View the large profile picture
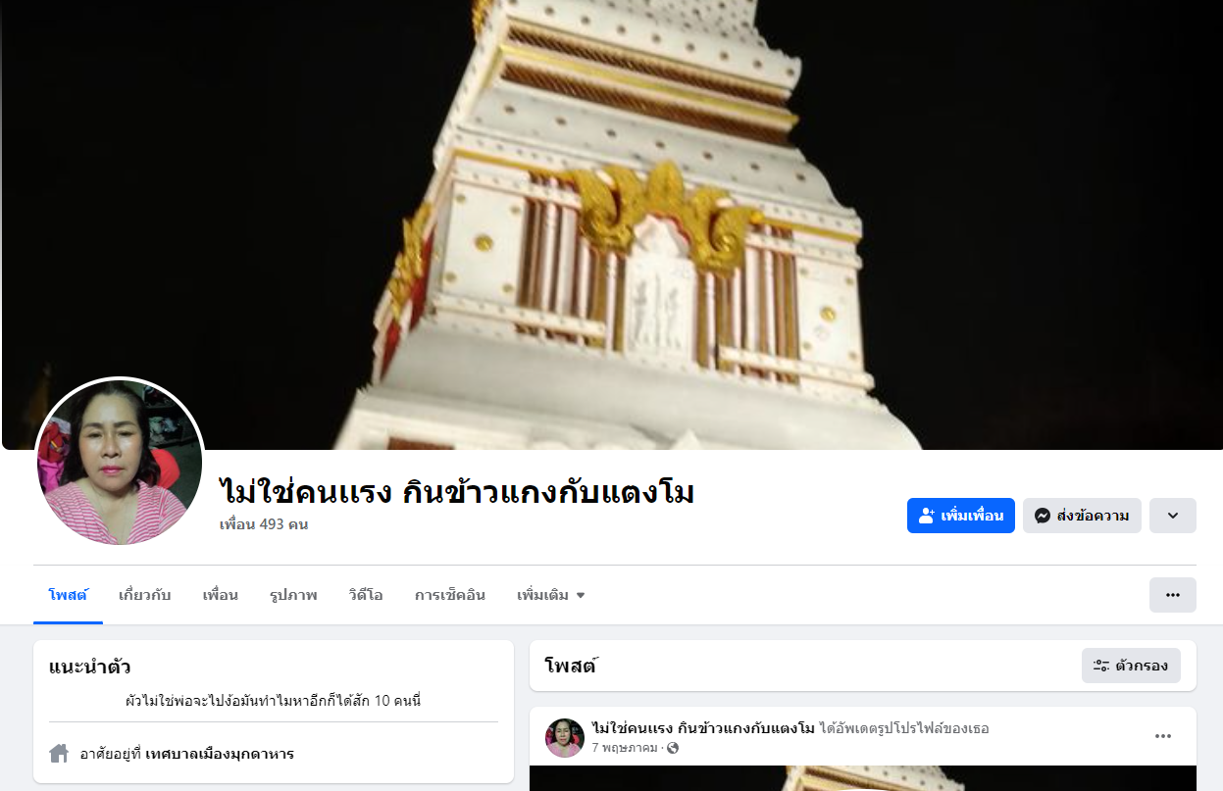Image resolution: width=1223 pixels, height=791 pixels. [120, 461]
